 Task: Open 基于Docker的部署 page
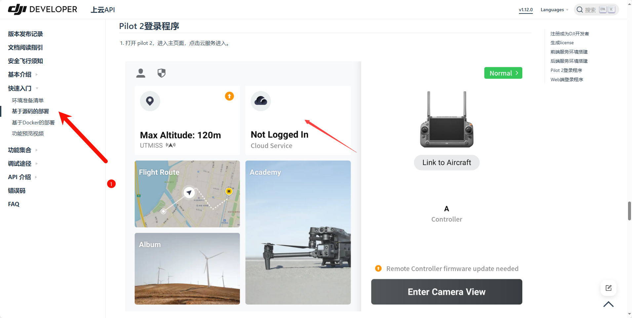pos(33,122)
